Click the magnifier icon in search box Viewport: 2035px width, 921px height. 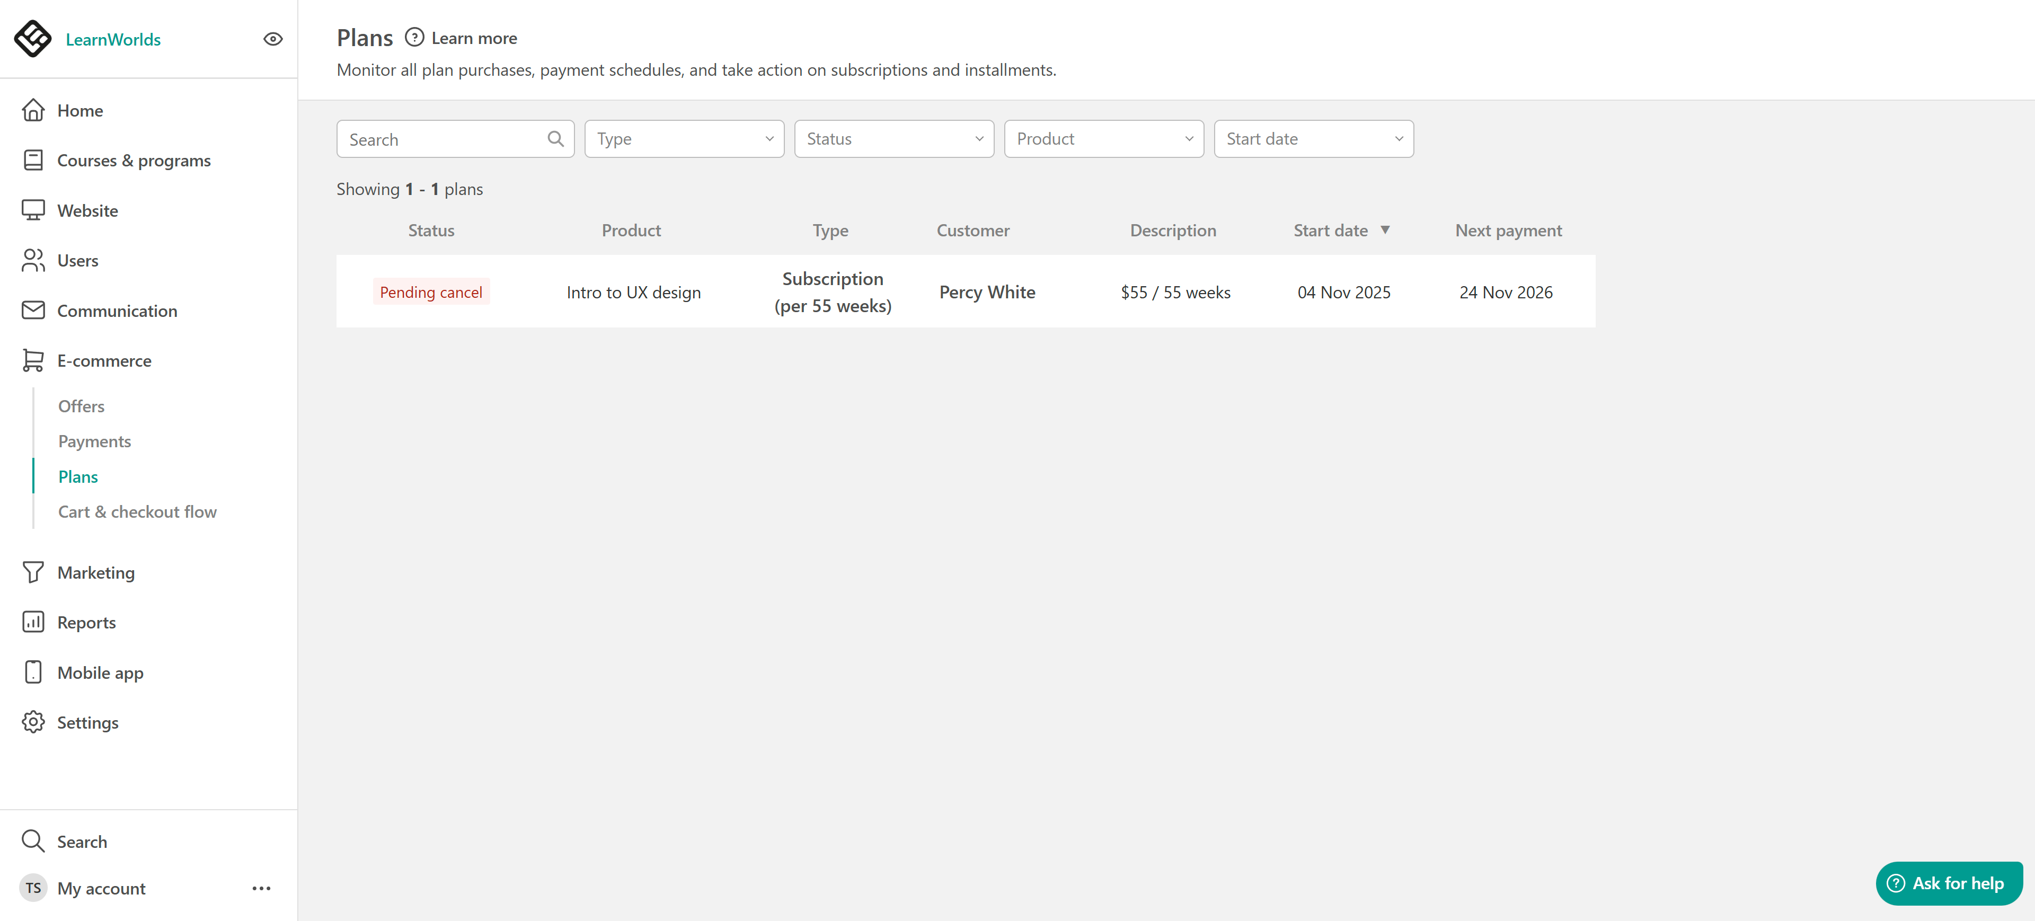click(x=555, y=139)
